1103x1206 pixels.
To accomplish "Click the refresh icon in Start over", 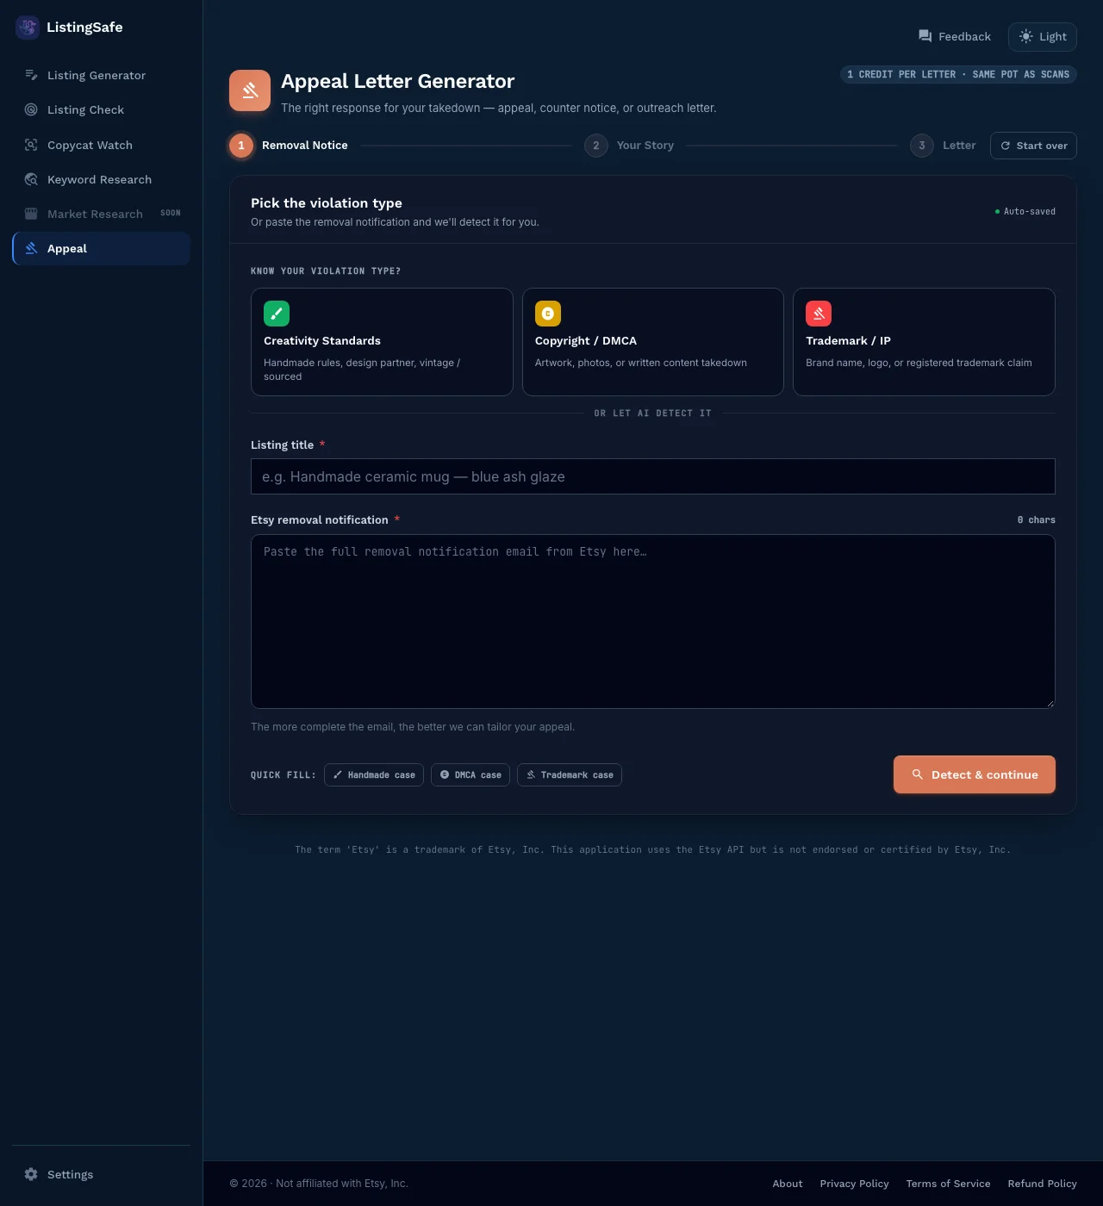I will 1005,146.
